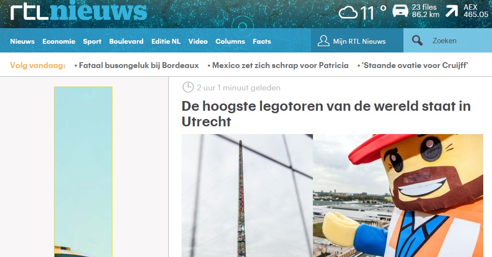
Task: Click the Lego mascot photo thumbnail
Action: point(398,196)
